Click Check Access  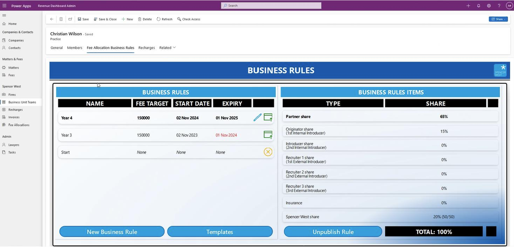pyautogui.click(x=189, y=19)
